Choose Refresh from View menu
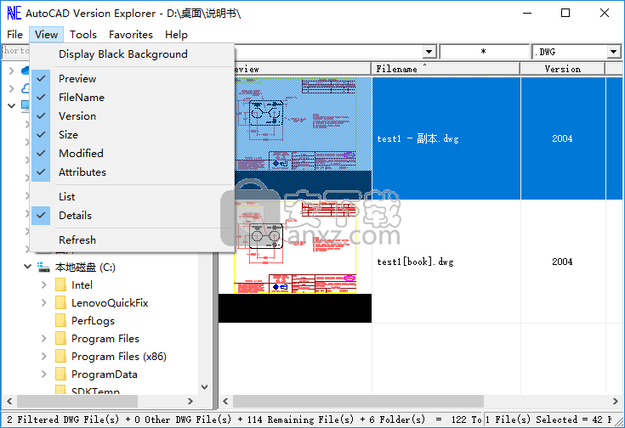The height and width of the screenshot is (428, 625). [132, 240]
